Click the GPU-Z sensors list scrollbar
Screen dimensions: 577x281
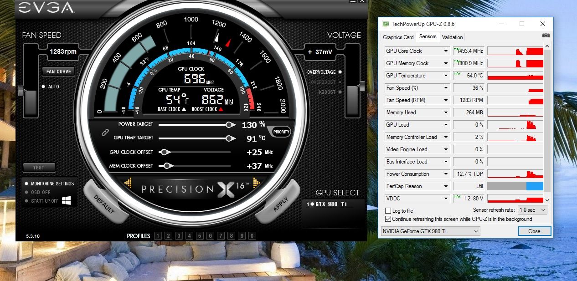(x=548, y=123)
